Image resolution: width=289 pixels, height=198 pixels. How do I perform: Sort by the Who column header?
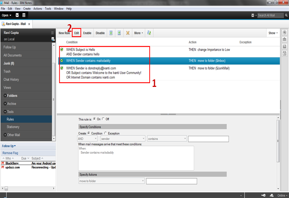(x=8, y=158)
